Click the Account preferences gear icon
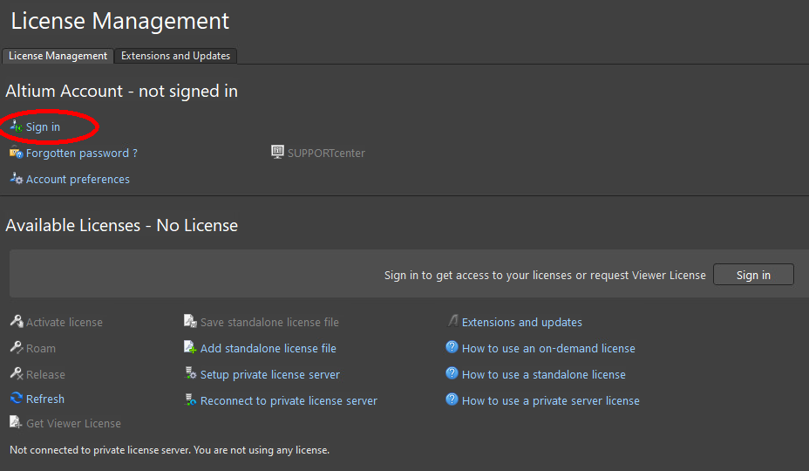 (17, 179)
